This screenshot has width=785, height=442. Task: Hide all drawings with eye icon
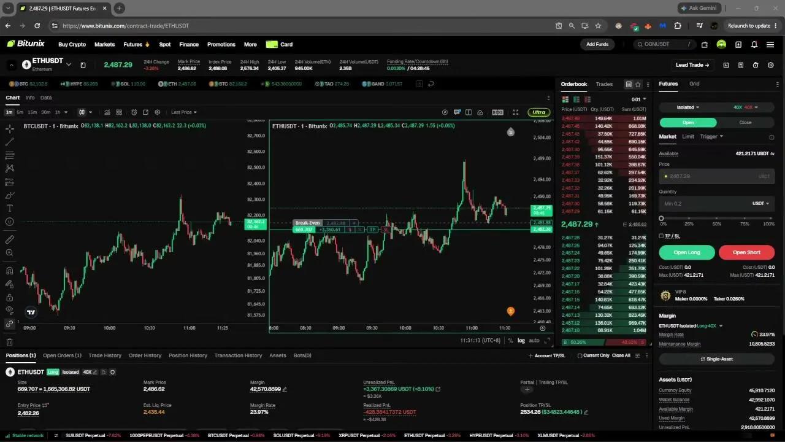tap(10, 310)
